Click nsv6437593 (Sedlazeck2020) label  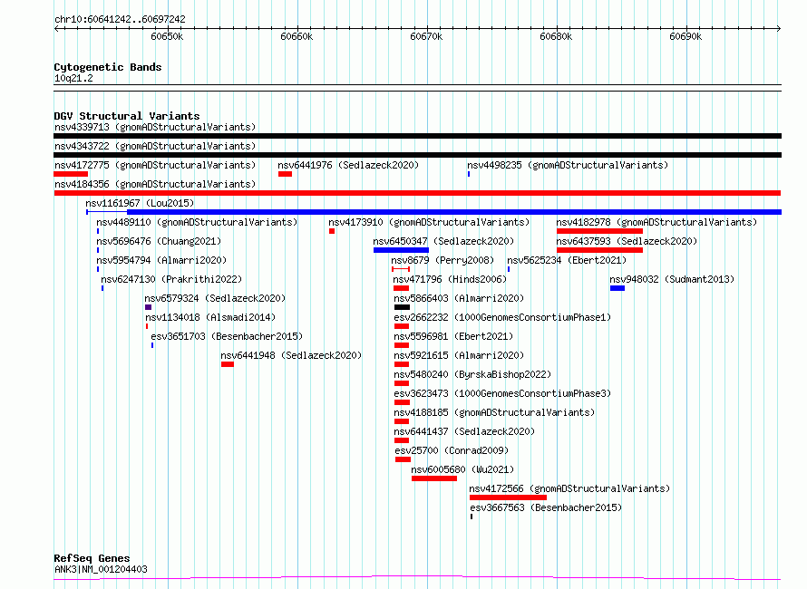coord(627,241)
